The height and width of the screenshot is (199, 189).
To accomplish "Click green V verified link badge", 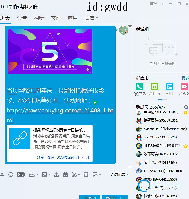I will click(95, 103).
